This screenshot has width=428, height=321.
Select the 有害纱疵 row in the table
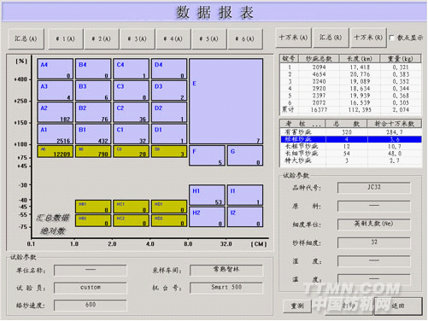[x=350, y=132]
